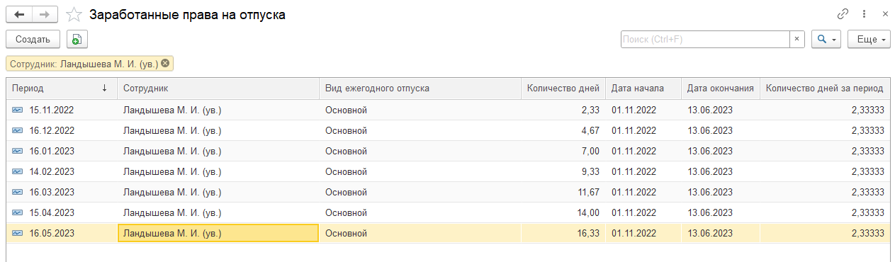Screen dimensions: 895x262
Task: Clear the search field with x button
Action: pyautogui.click(x=797, y=40)
